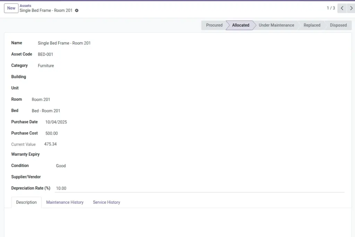Switch to the Service History tab
355x237 pixels.
[x=106, y=202]
